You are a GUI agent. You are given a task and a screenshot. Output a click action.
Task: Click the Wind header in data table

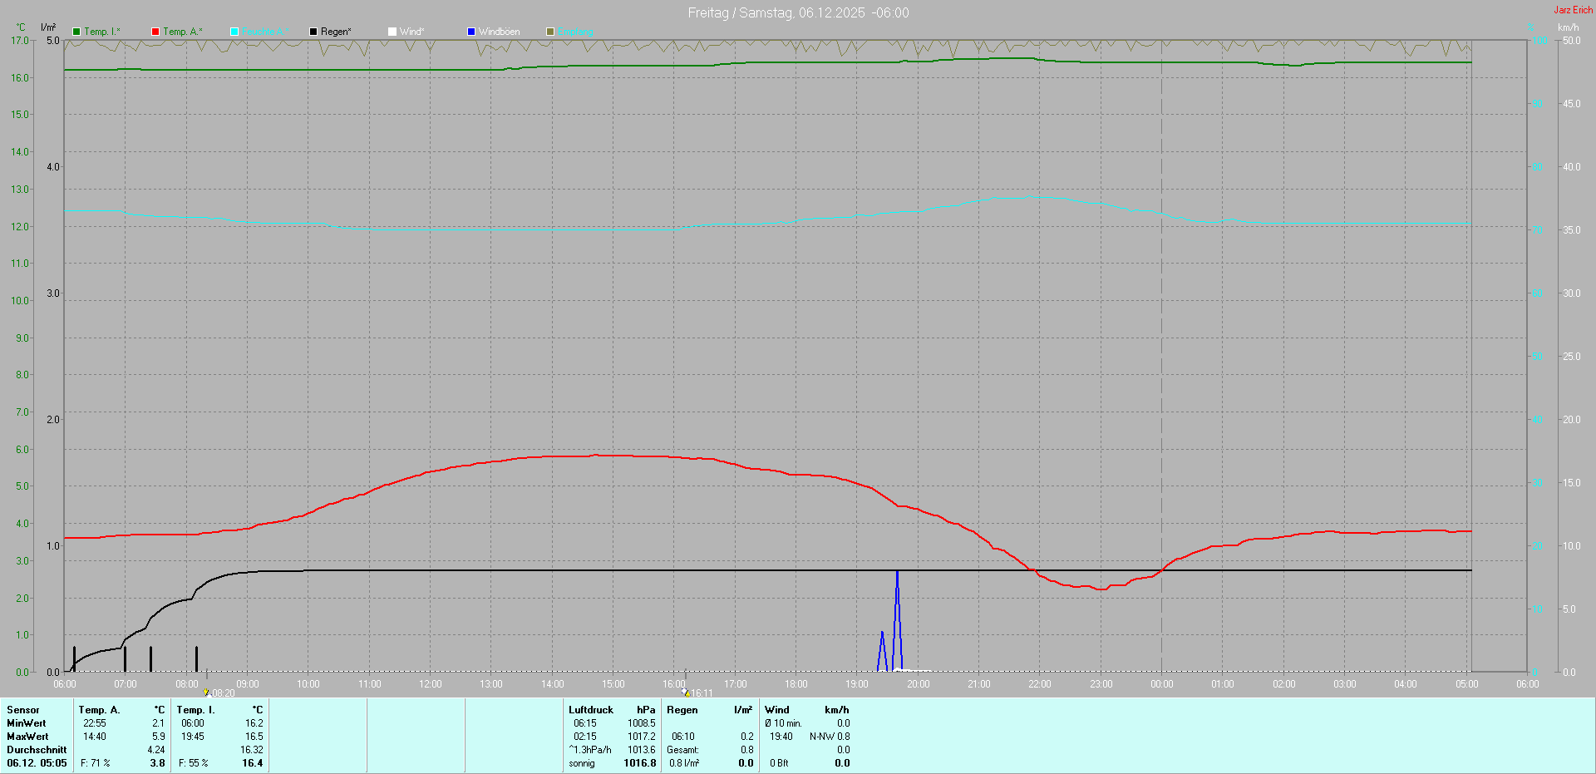(x=776, y=710)
